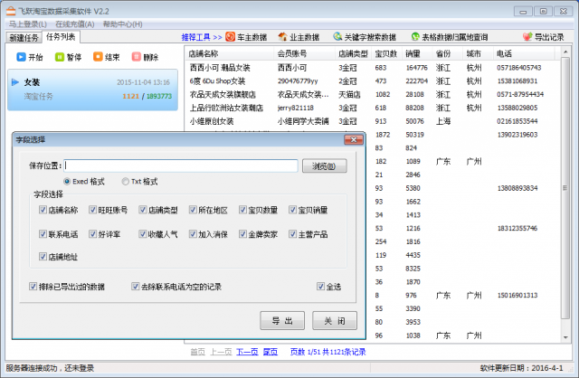Toggle remove records with empty phone checkbox

point(136,286)
